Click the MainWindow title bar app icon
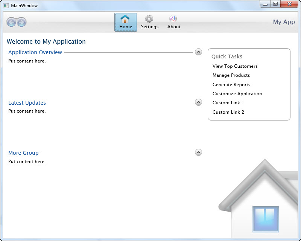 coord(6,6)
